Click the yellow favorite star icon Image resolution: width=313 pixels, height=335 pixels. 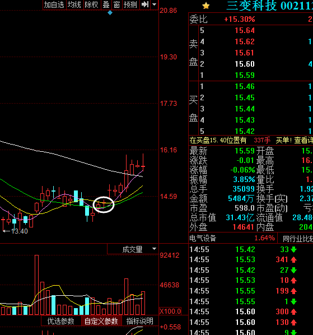coord(206,6)
